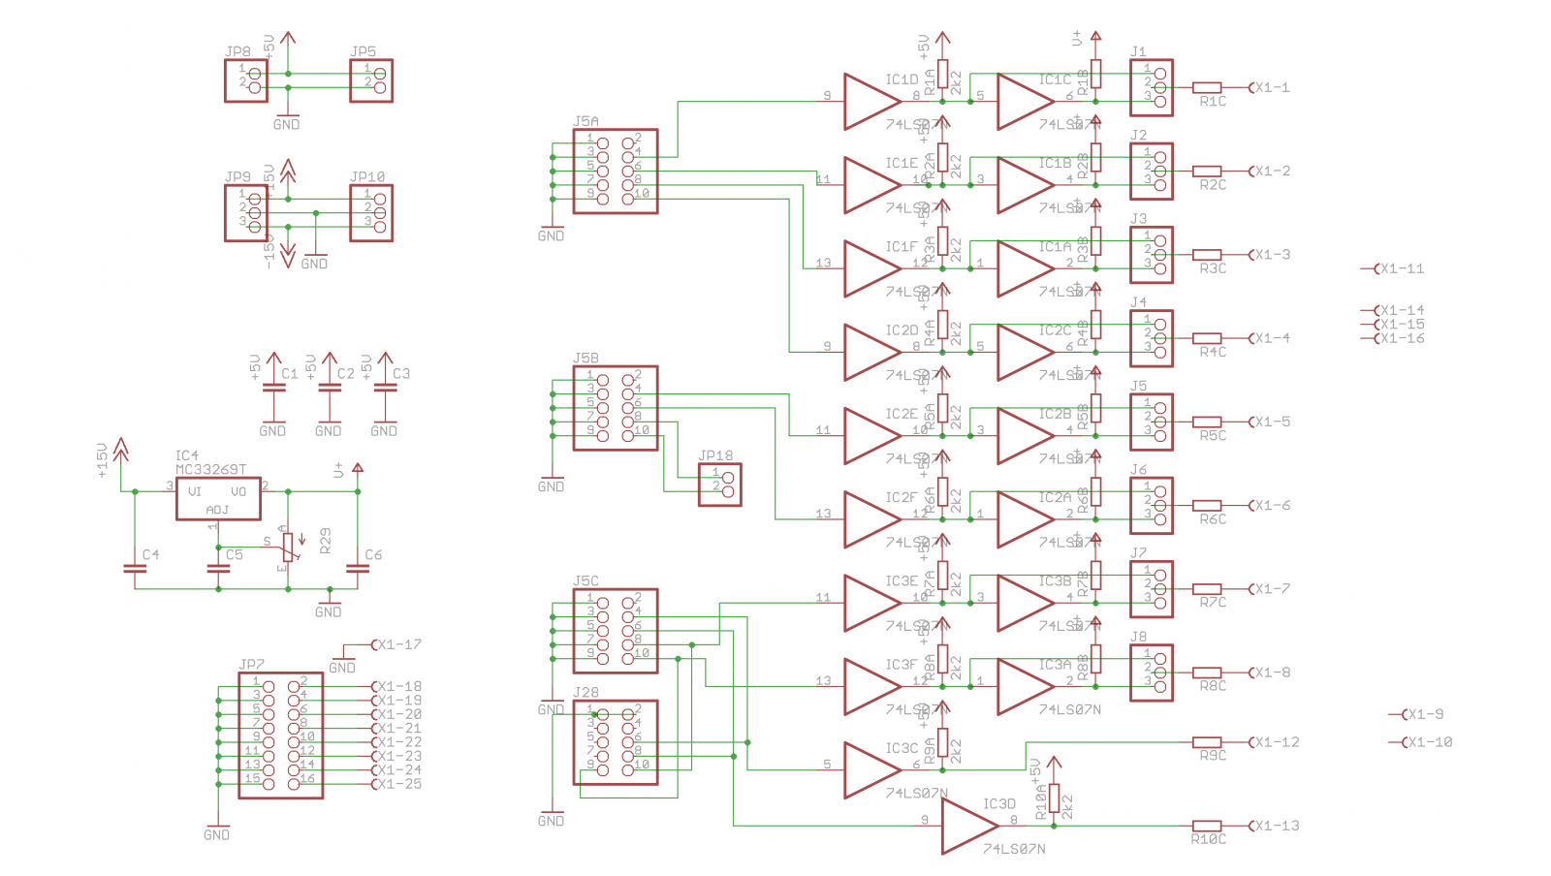Select the IC1D buffer triangle symbol
The width and height of the screenshot is (1551, 876).
870,101
